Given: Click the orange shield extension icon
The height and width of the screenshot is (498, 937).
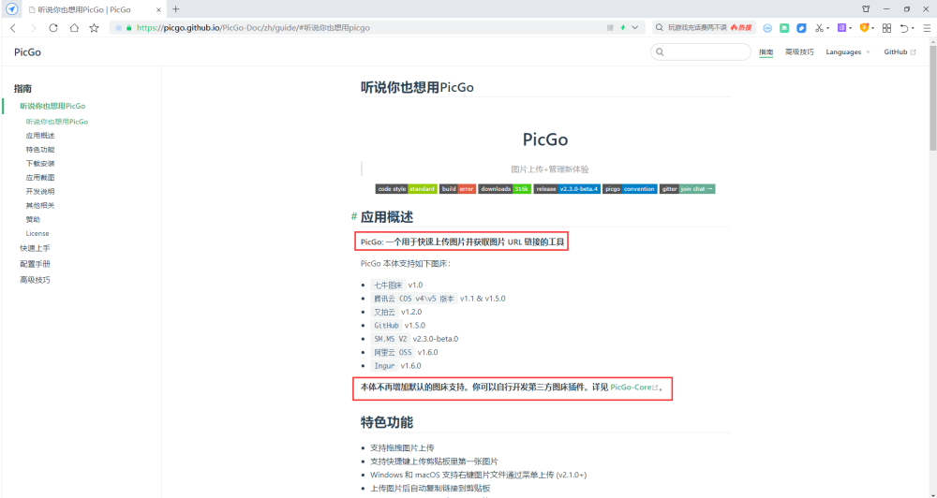Looking at the screenshot, I should 864,27.
